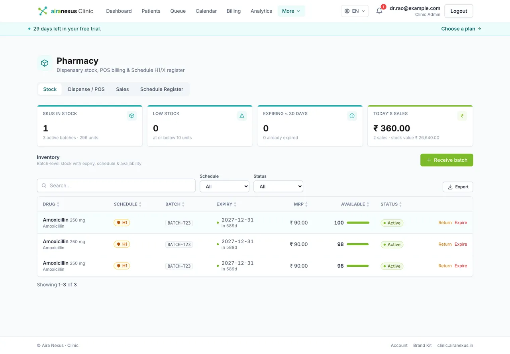Click the Today's Sales rupee icon
This screenshot has width=510, height=354.
pyautogui.click(x=462, y=116)
